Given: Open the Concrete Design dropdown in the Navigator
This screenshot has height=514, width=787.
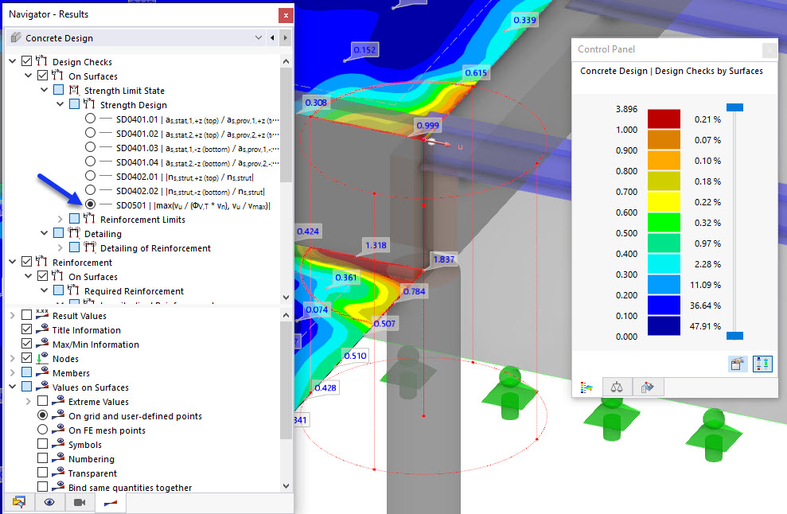Looking at the screenshot, I should tap(258, 37).
